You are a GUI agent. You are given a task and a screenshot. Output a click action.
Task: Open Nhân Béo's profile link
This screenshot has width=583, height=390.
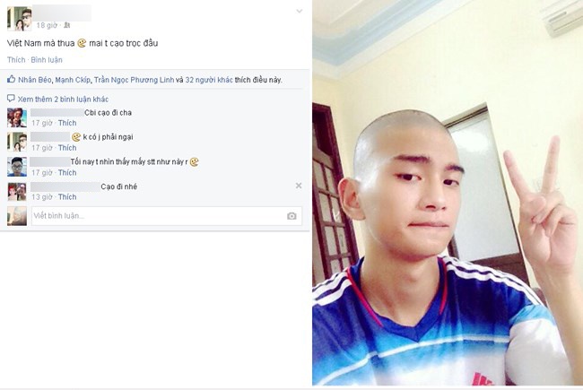35,80
